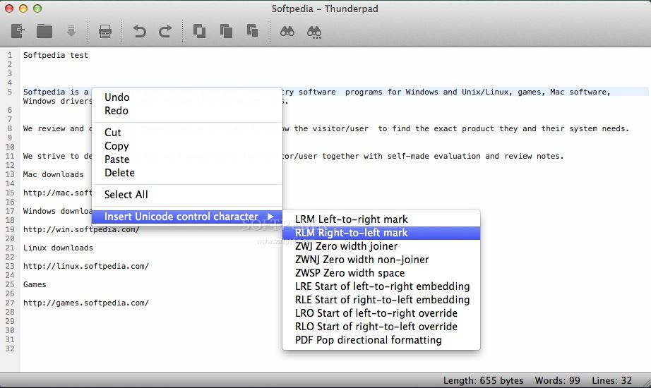Insert ZWSP Zero width space
The width and height of the screenshot is (651, 388).
coord(381,273)
